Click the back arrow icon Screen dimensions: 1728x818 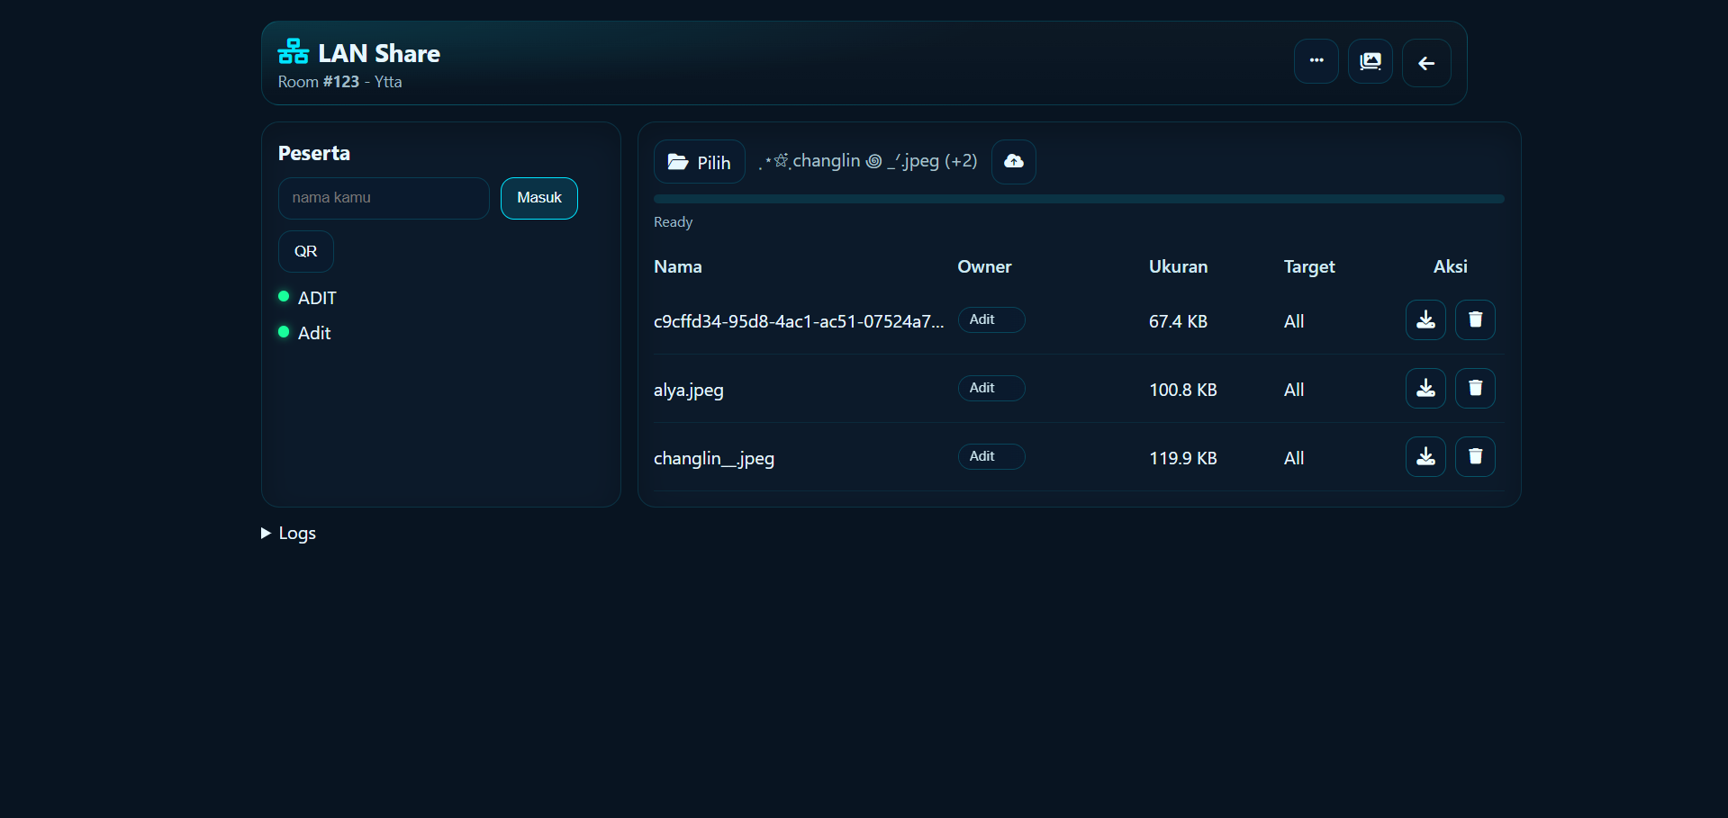tap(1425, 63)
